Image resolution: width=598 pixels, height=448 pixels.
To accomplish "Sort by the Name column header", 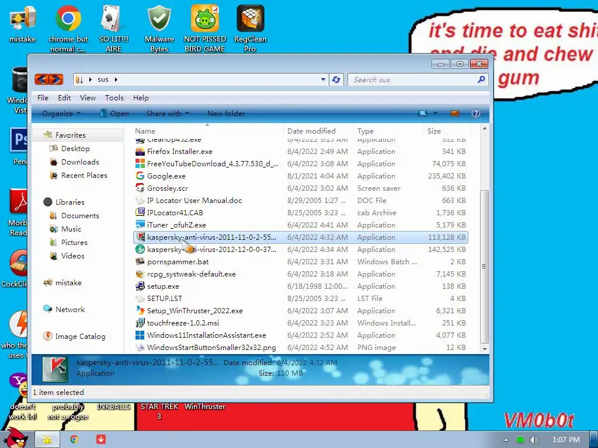I will click(x=207, y=131).
